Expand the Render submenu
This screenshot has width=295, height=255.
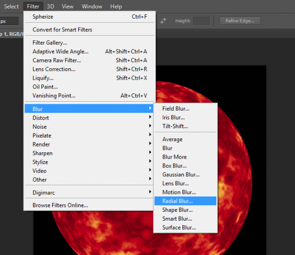tap(89, 144)
